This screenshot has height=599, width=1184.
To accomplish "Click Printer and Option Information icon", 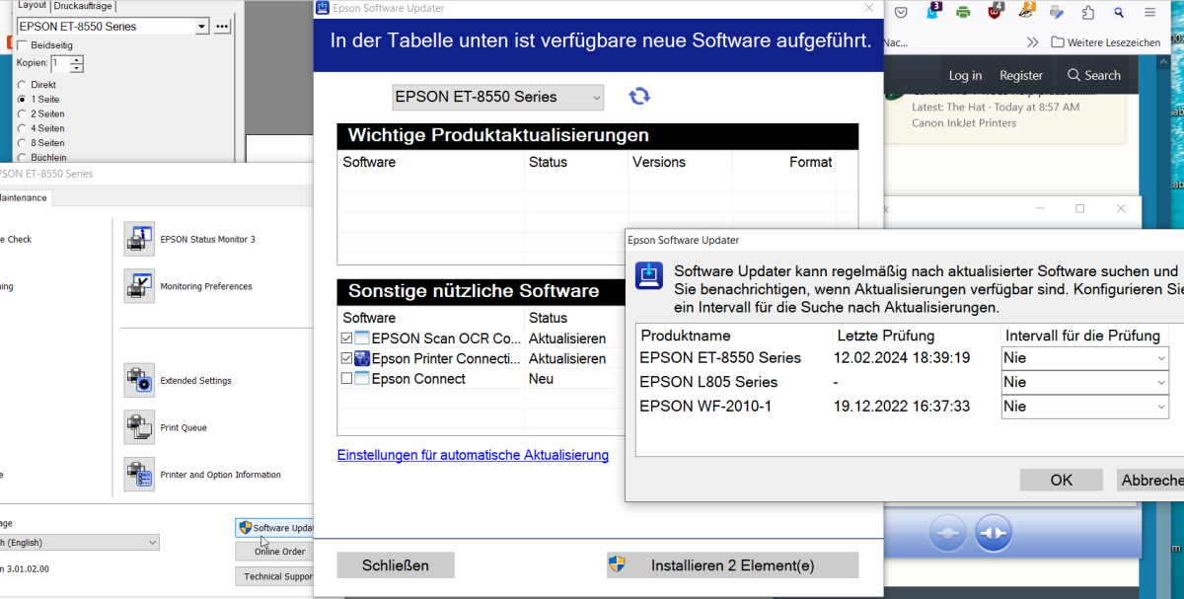I will click(139, 475).
